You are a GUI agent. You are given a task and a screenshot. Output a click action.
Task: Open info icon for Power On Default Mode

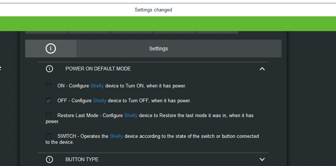[49, 69]
